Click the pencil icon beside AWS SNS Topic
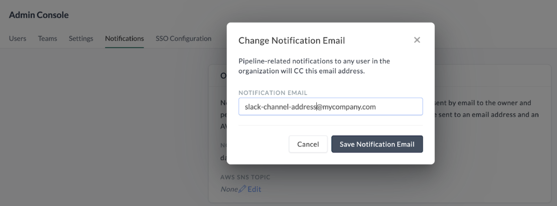Viewport: 557px width, 206px height. click(x=242, y=189)
